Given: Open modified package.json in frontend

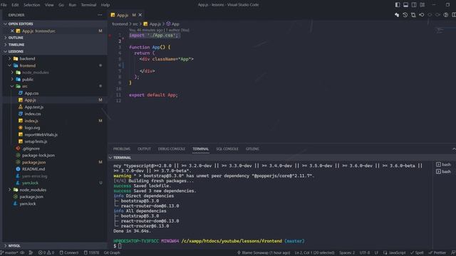Looking at the screenshot, I should point(33,162).
